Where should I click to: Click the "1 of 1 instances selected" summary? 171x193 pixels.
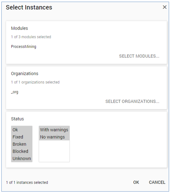click(27, 183)
